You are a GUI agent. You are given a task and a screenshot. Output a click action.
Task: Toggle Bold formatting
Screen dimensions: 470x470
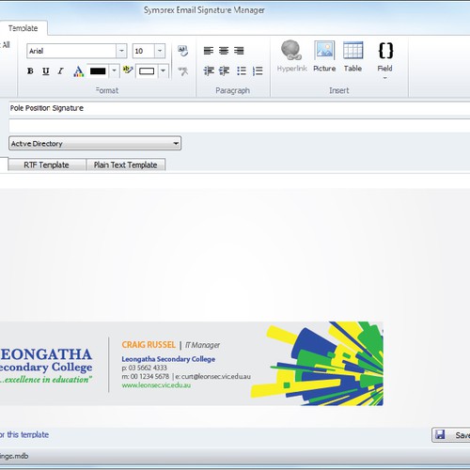30,71
